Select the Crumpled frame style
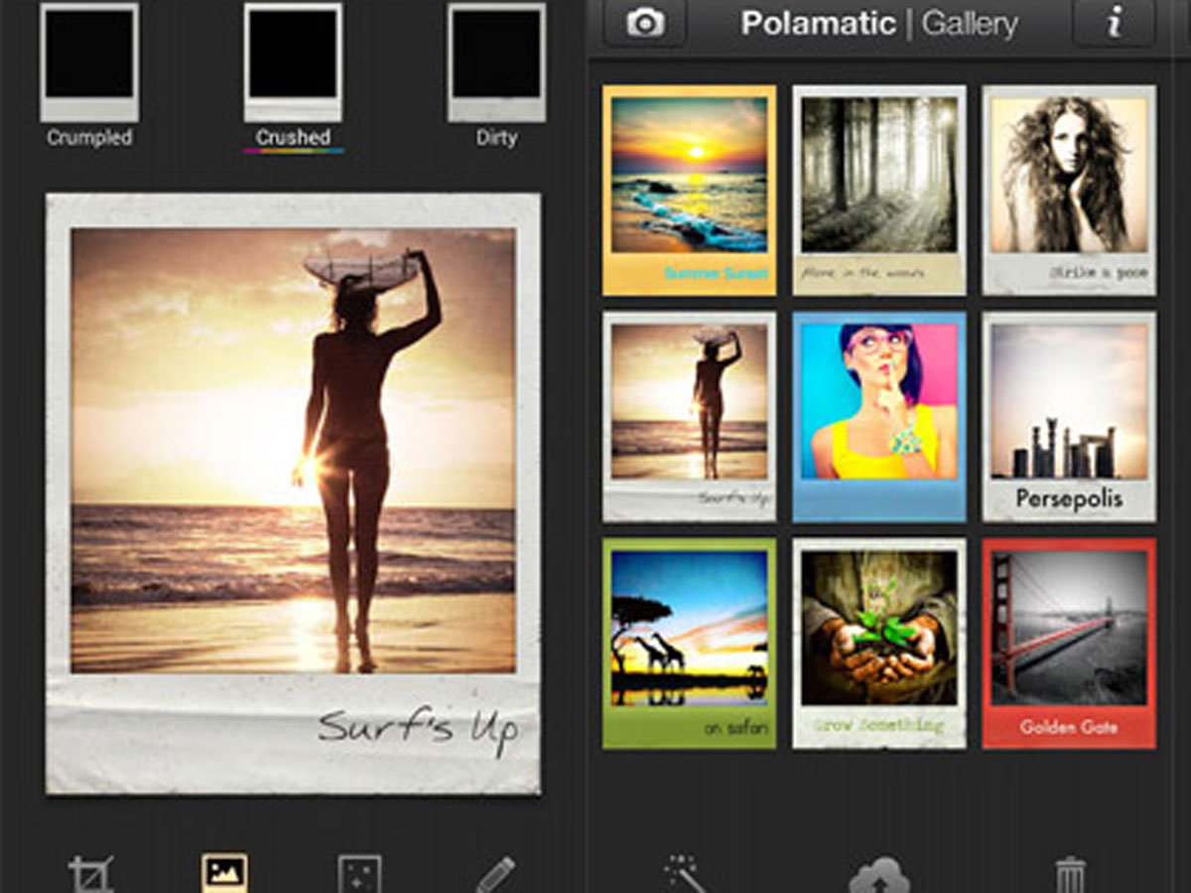 tap(89, 75)
